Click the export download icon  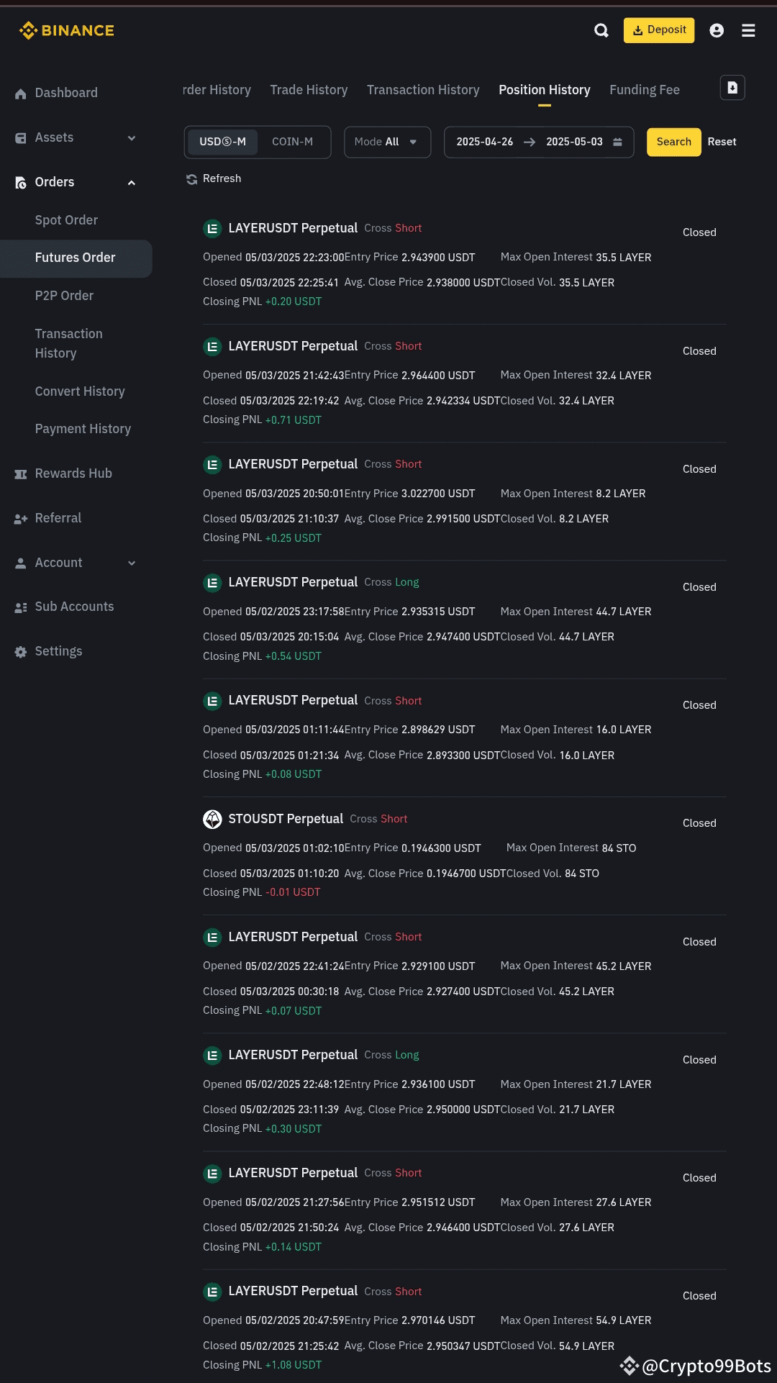[x=732, y=88]
